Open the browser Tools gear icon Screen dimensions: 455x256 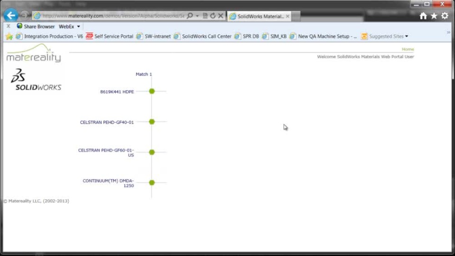tap(445, 16)
